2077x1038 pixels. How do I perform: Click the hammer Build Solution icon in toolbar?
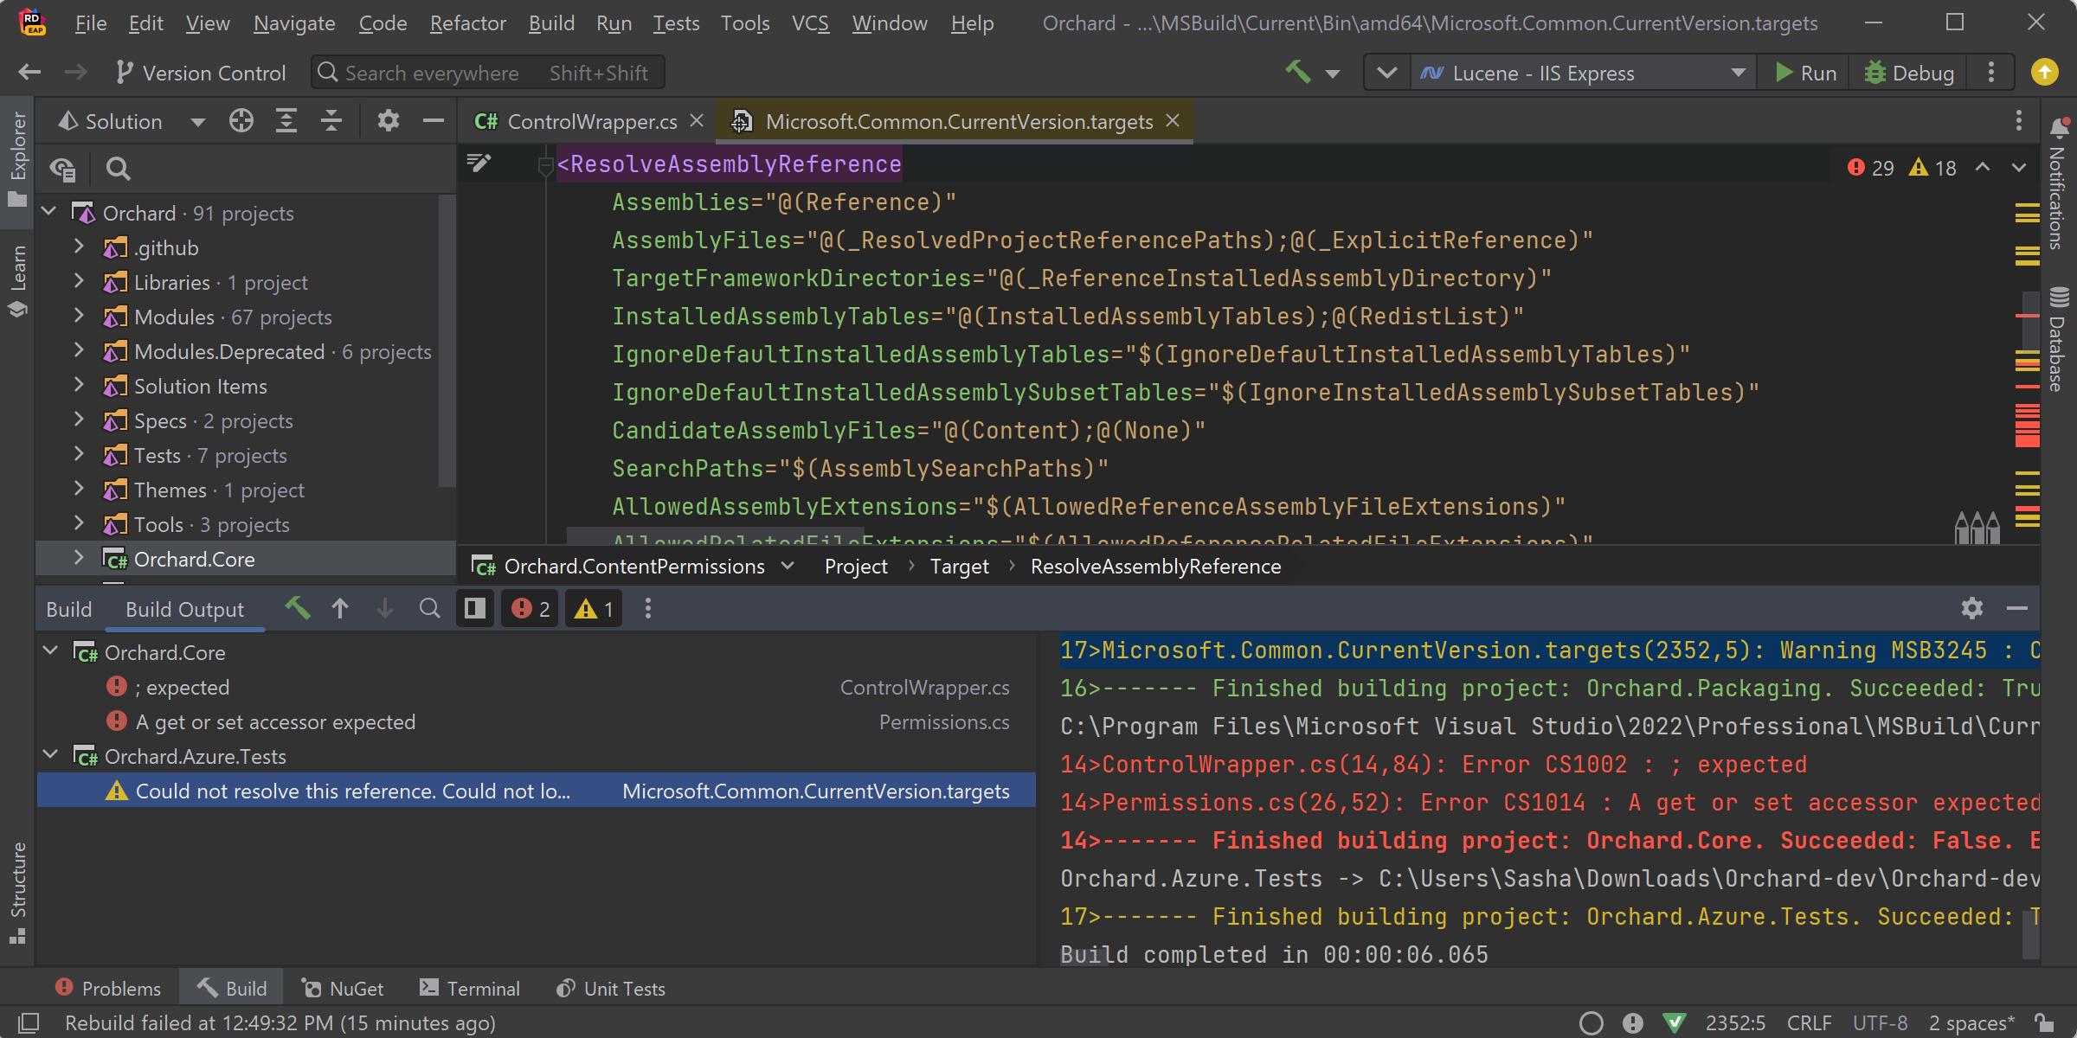click(x=1297, y=73)
